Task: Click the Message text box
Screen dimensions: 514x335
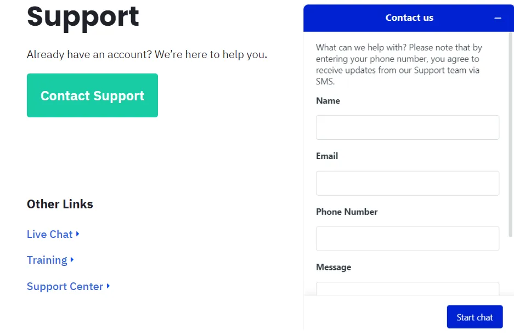Action: click(407, 289)
